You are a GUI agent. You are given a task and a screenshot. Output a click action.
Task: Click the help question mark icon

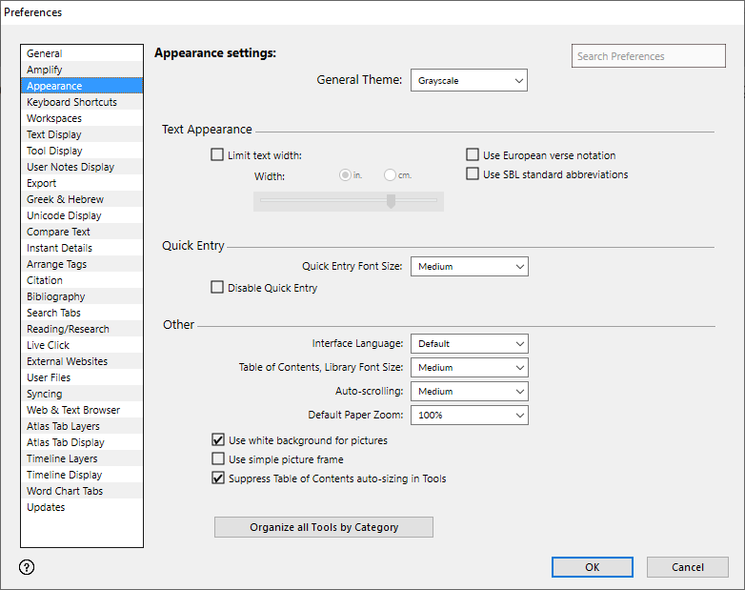27,567
